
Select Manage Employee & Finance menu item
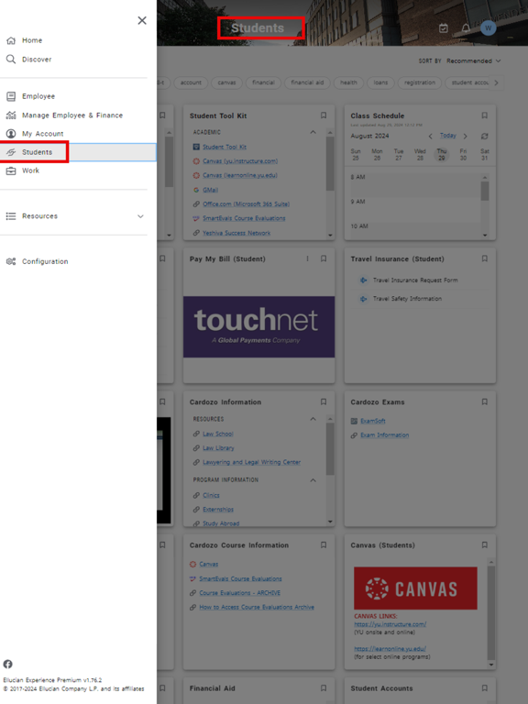pos(73,115)
